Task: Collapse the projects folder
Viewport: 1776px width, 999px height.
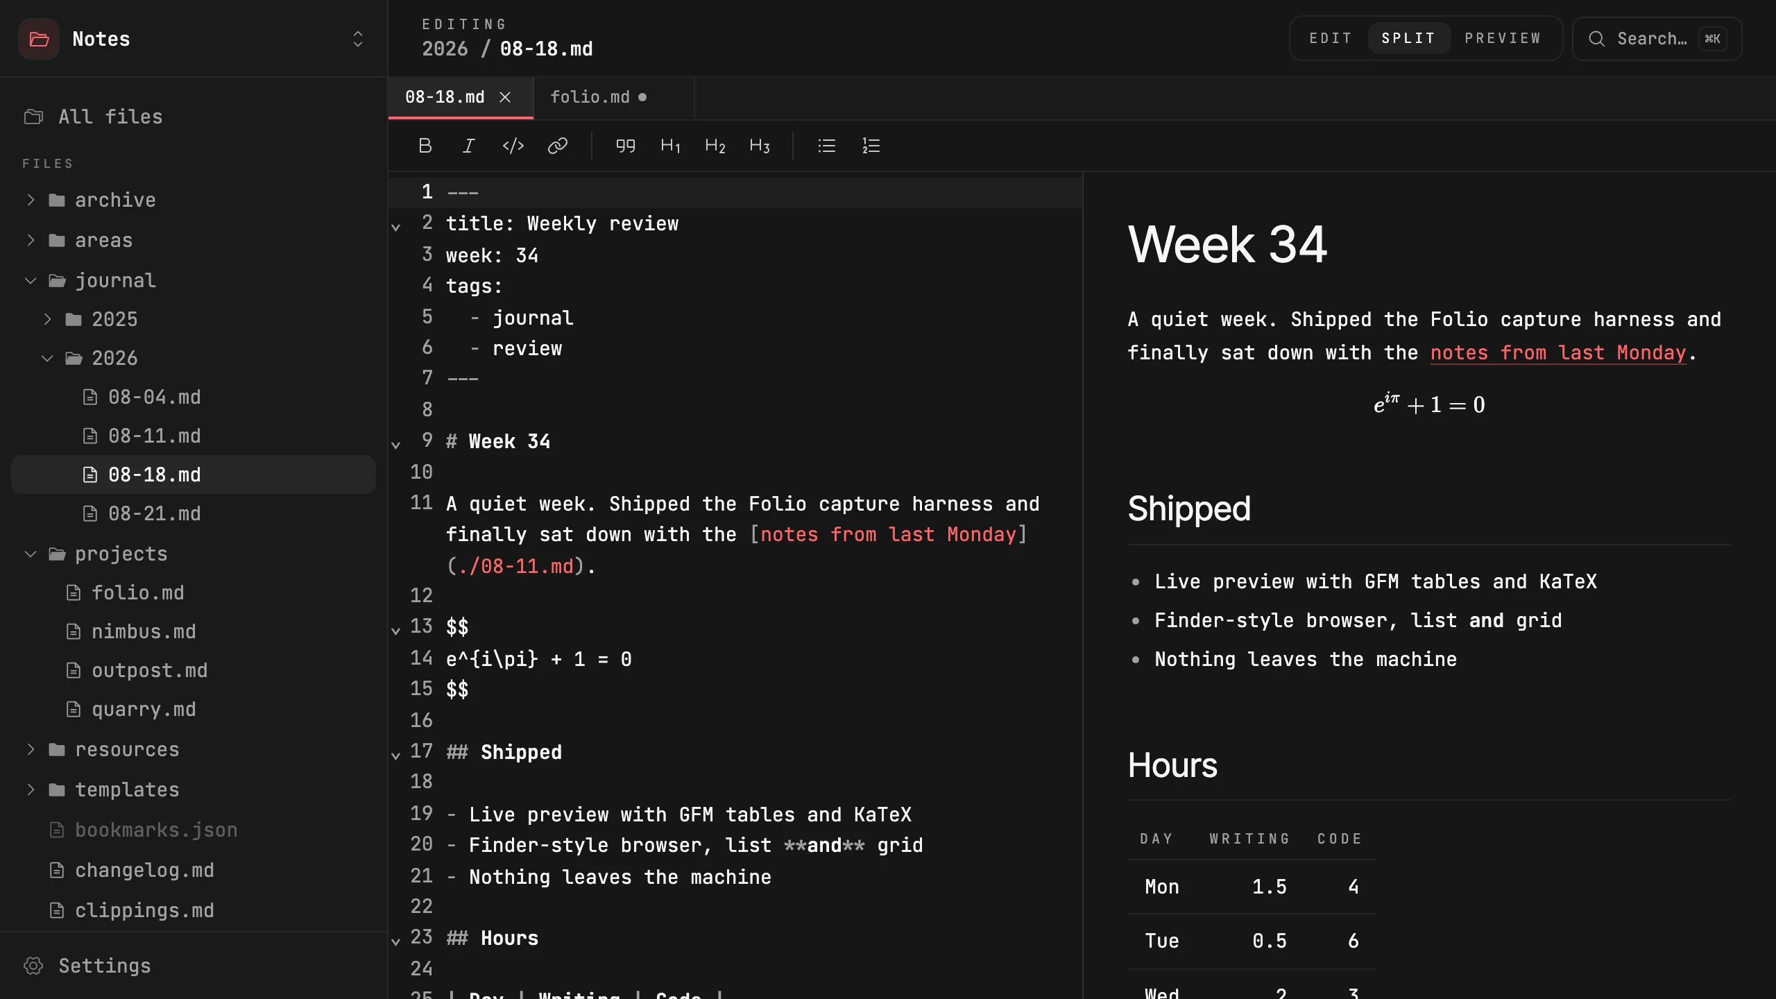Action: (31, 554)
